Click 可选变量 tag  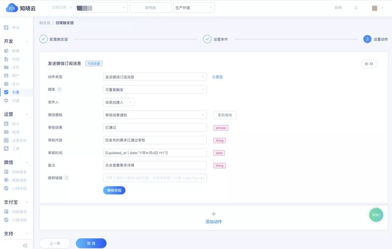click(94, 63)
